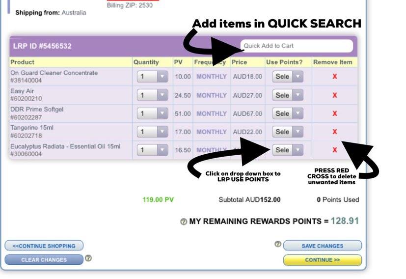Open Use Points dropdown for Eucalyptus Radiata
Image resolution: width=406 pixels, height=279 pixels.
(x=288, y=150)
